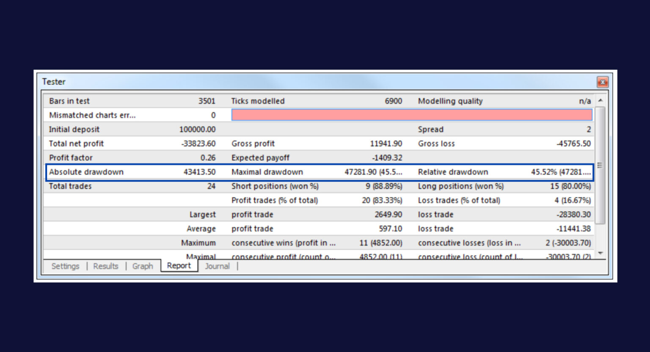
Task: Click 'Long positions (won %)' label
Action: 461,186
